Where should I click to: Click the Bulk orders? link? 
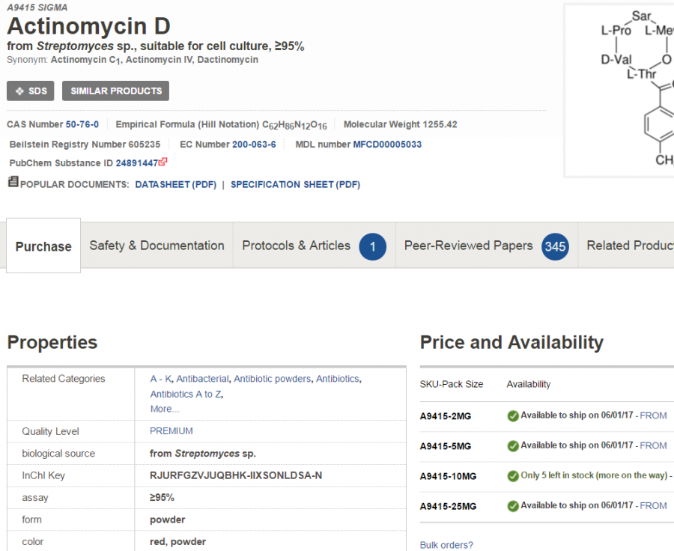(x=446, y=545)
